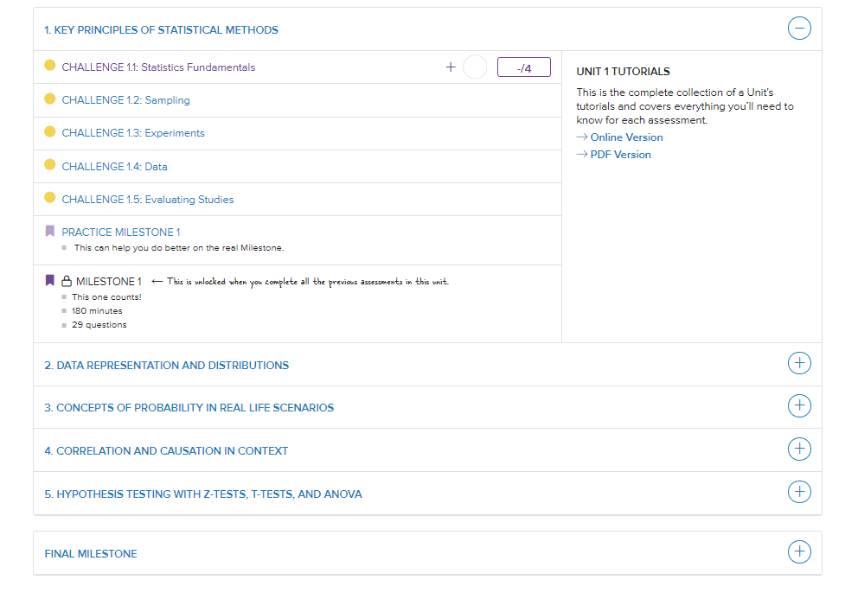The image size is (858, 599).
Task: Click the Correlation and Causation in Context title
Action: (166, 450)
